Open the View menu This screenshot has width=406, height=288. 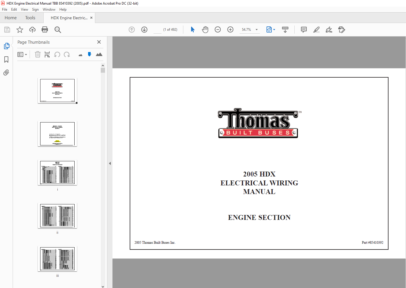pos(24,9)
